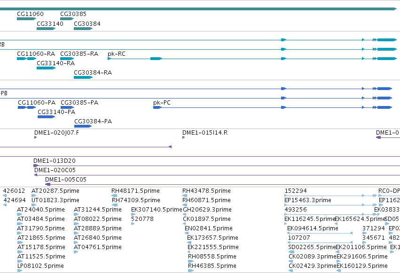Click AT26840.5prime EST
The width and height of the screenshot is (400, 273).
[76, 243]
